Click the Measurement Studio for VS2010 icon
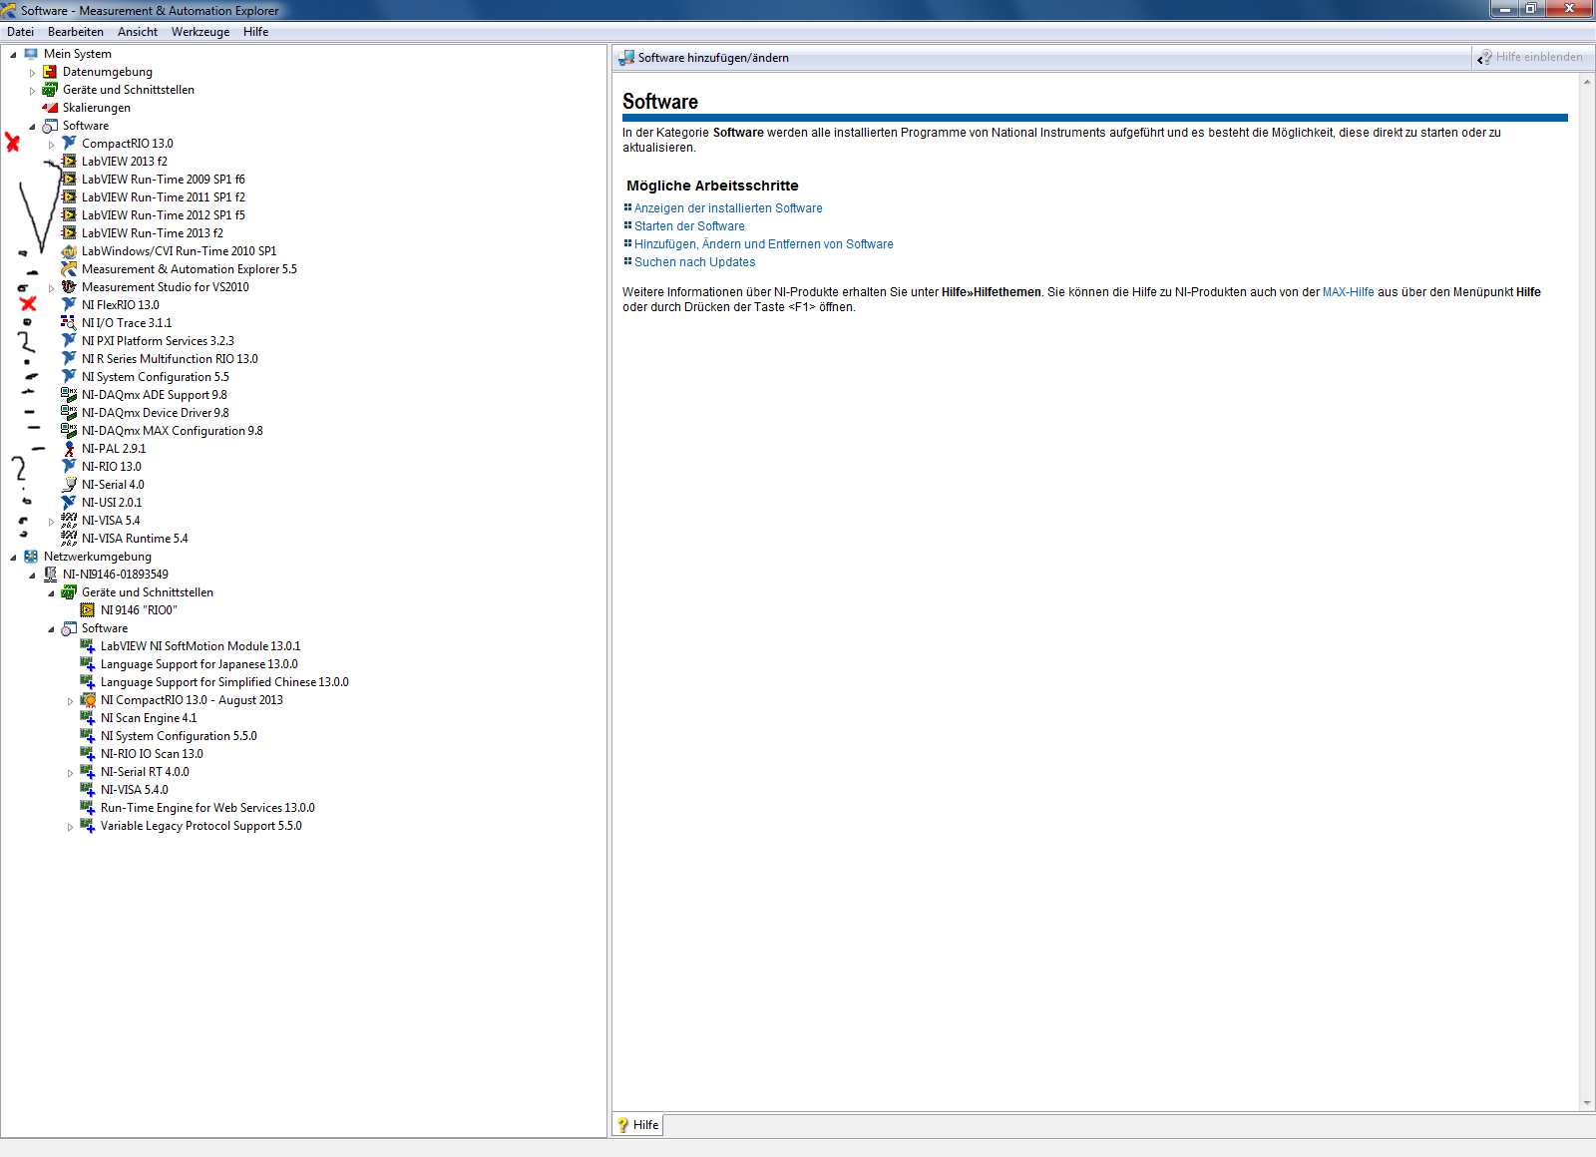The image size is (1596, 1157). (x=69, y=287)
